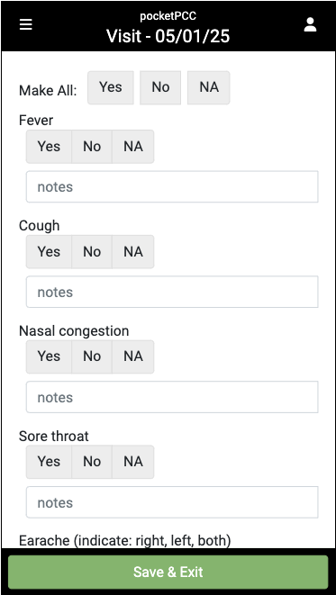The height and width of the screenshot is (595, 336).
Task: Focus the Nasal congestion notes field
Action: tap(172, 397)
